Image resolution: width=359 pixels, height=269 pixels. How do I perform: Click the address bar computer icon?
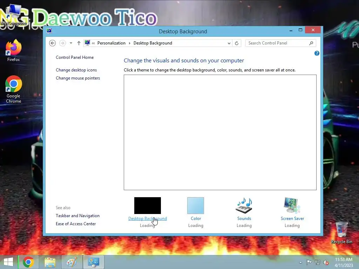[x=87, y=43]
